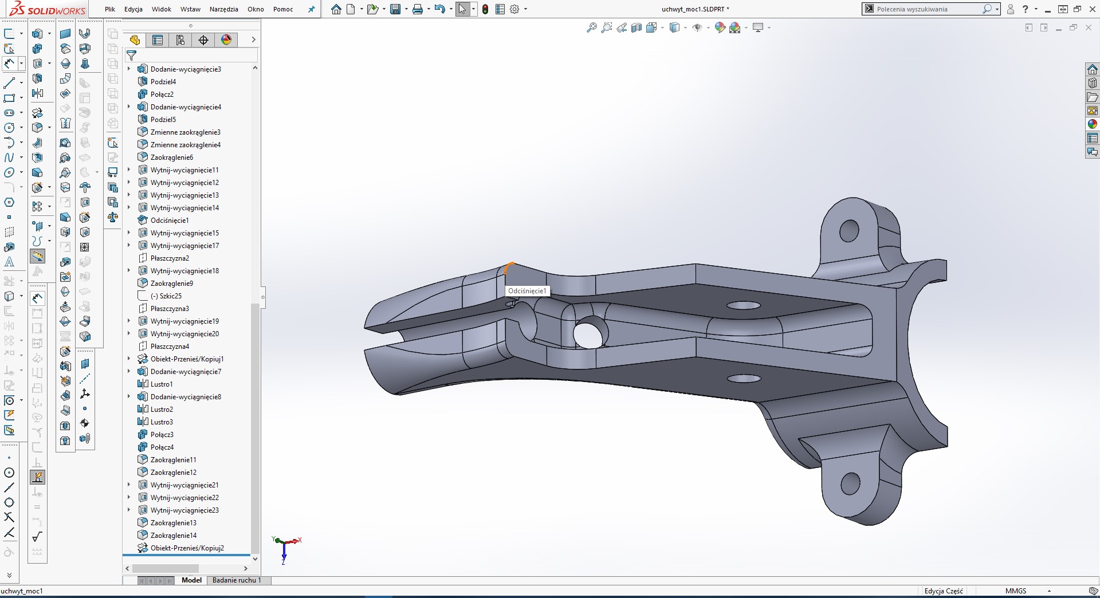
Task: Click the File Properties list icon
Action: coord(500,9)
